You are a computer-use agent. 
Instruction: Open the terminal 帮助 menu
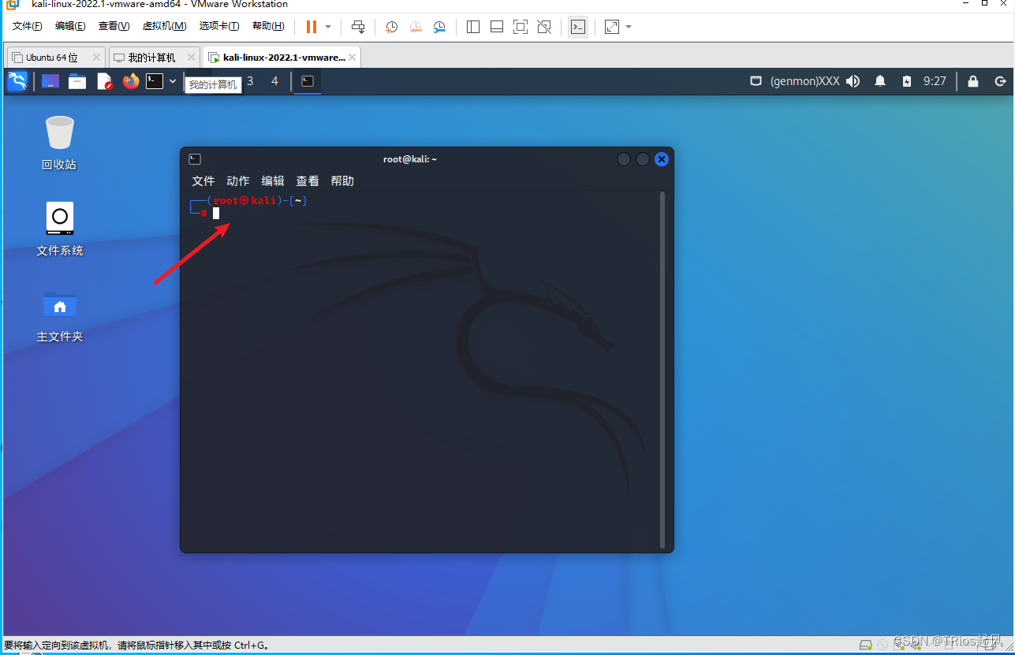pos(342,181)
